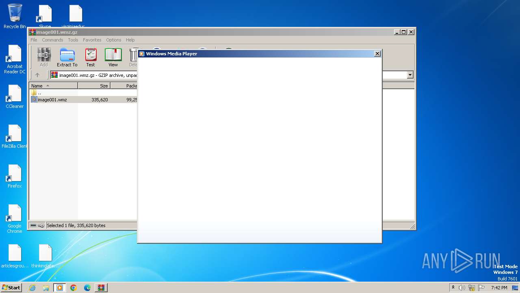Select the articlesgrou... desktop file

pyautogui.click(x=15, y=256)
